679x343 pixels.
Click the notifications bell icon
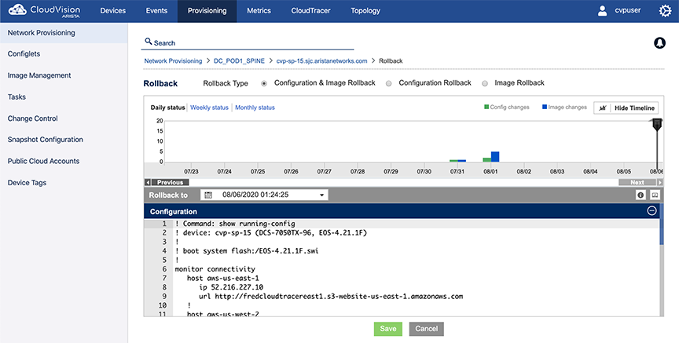[659, 43]
